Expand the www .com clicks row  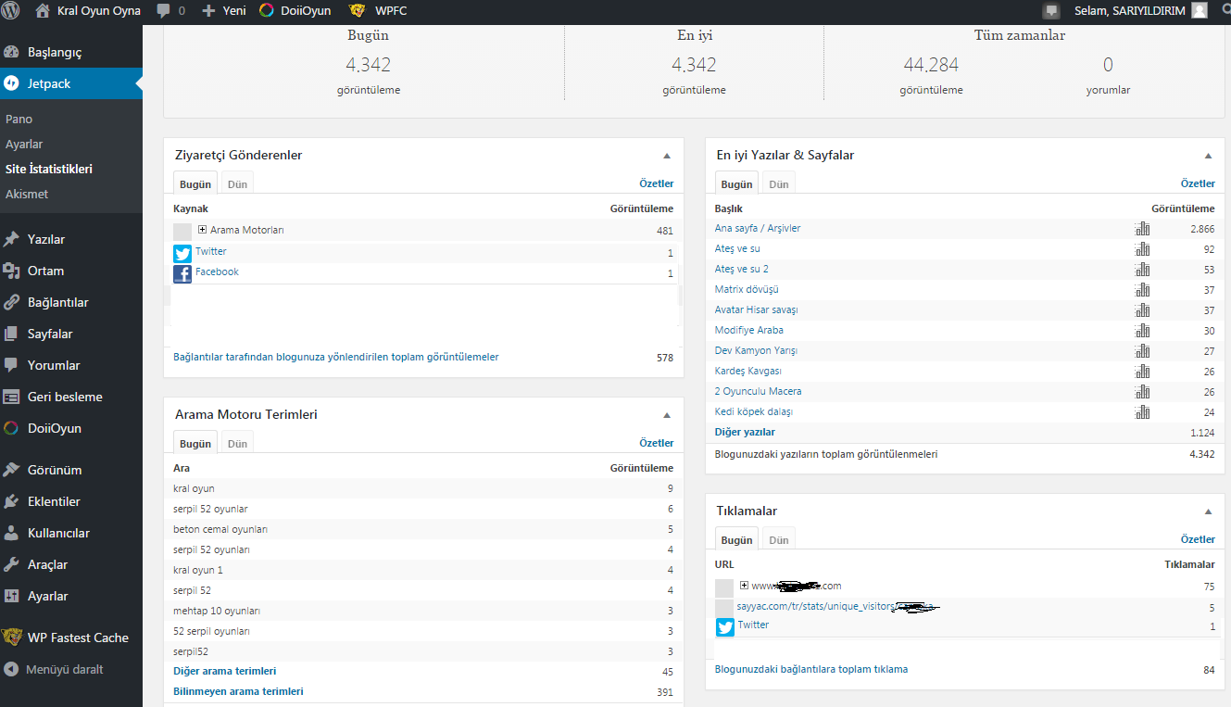[x=744, y=586]
